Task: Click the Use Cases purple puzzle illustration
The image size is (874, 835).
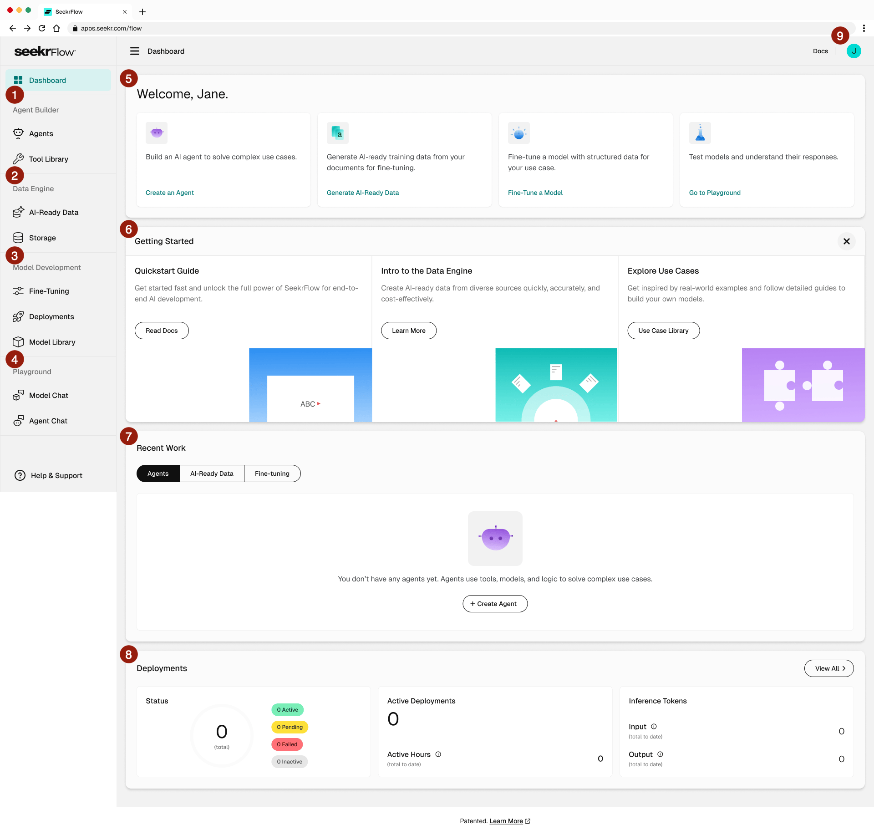Action: 803,385
